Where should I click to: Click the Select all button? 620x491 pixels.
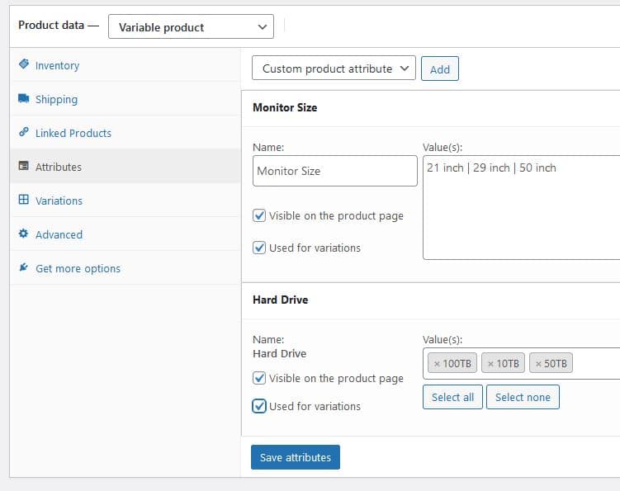pyautogui.click(x=452, y=397)
